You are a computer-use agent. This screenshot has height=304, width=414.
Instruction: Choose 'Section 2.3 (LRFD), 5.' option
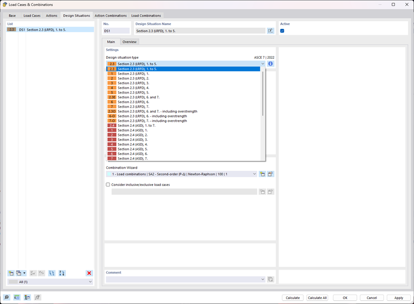[183, 92]
